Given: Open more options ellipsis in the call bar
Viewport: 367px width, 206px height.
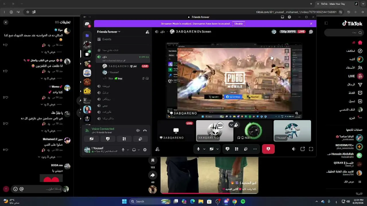Looking at the screenshot, I should click(x=255, y=149).
